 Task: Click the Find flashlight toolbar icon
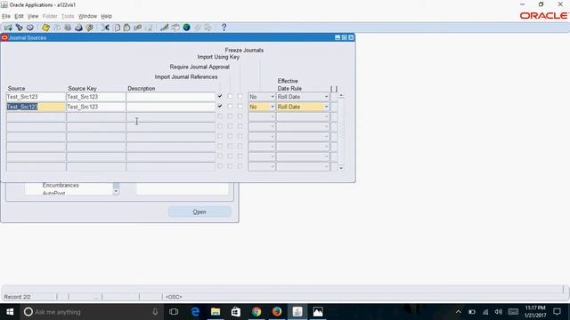[x=20, y=28]
